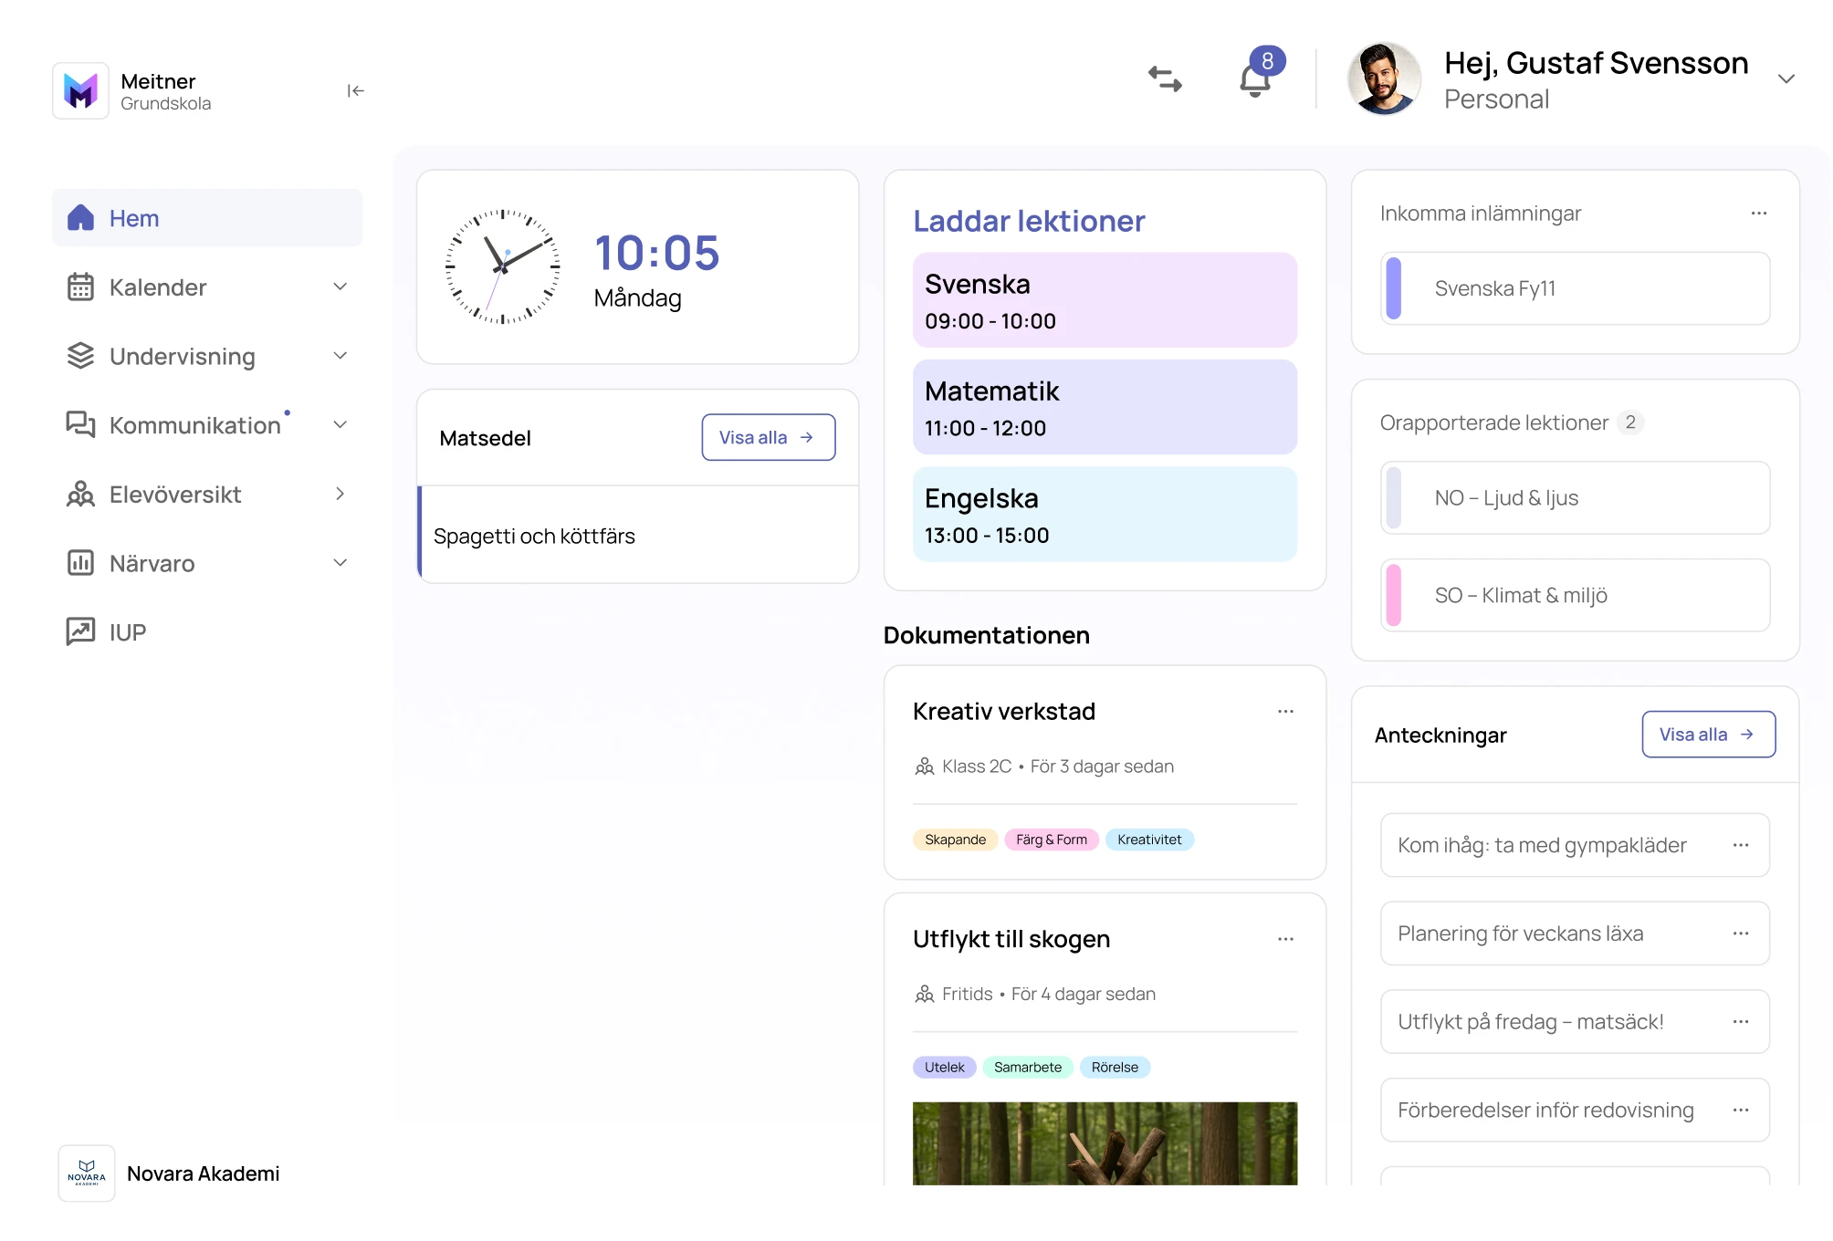The image size is (1833, 1241).
Task: Open three-dot menu on Utflykt till skogen
Action: pos(1285,939)
